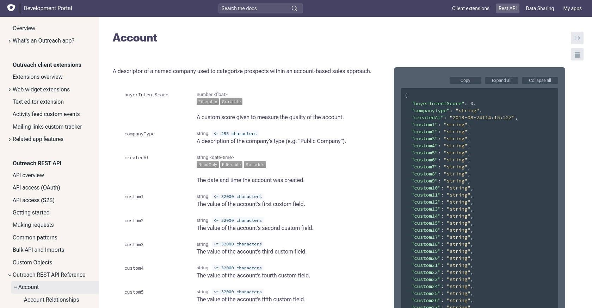Collapse Outreach REST API Reference chevron

10,275
